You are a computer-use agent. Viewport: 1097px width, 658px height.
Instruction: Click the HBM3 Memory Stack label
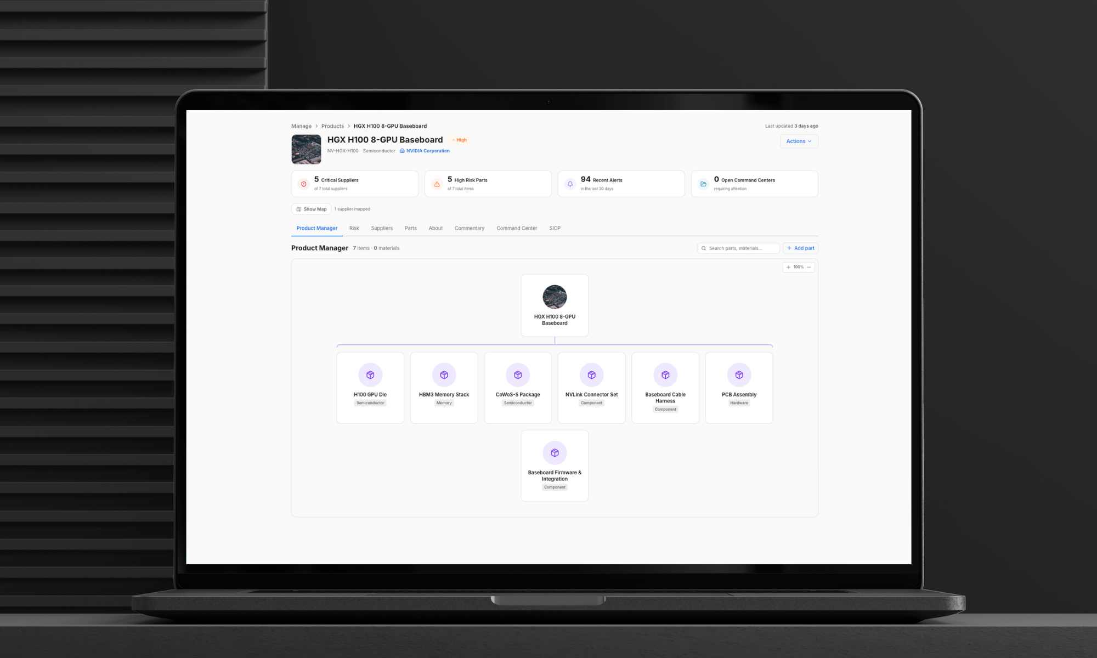tap(444, 395)
